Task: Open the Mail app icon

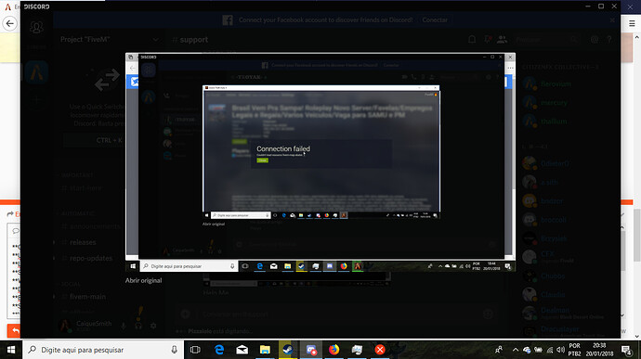Action: 242,350
